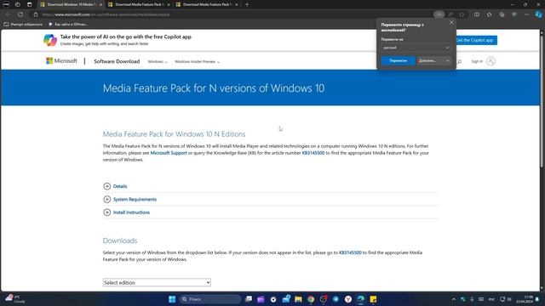Viewport: 545px width, 306px height.
Task: Open the weather widget in taskbar
Action: point(15,299)
